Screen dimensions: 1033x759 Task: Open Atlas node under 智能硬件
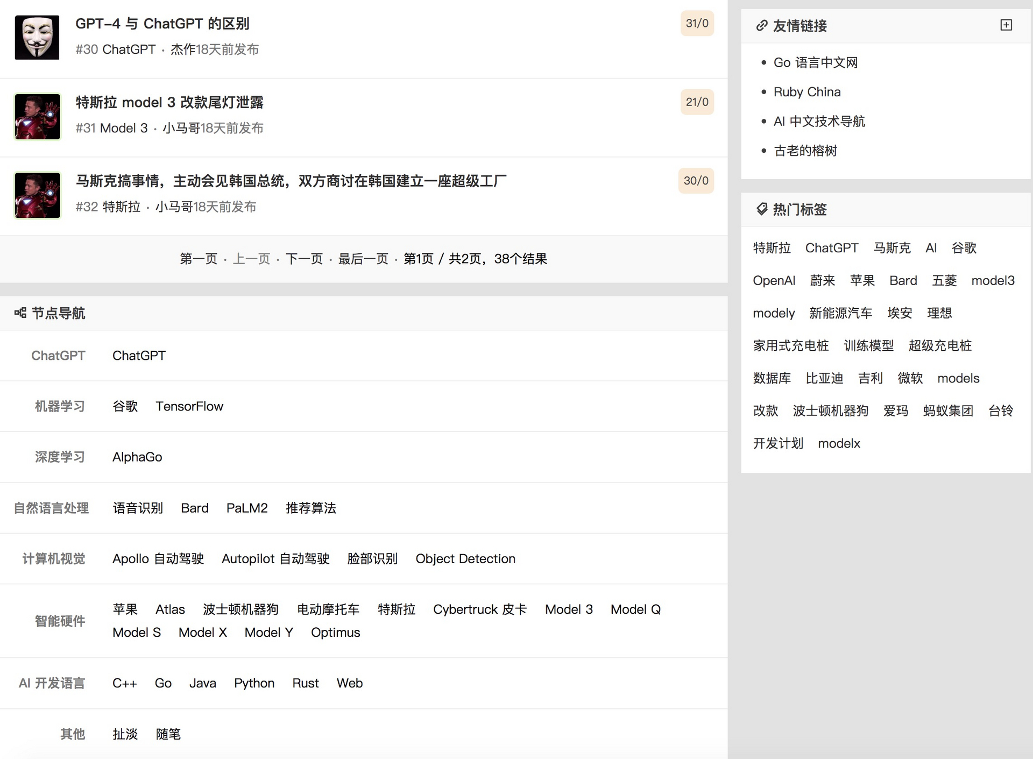click(170, 609)
